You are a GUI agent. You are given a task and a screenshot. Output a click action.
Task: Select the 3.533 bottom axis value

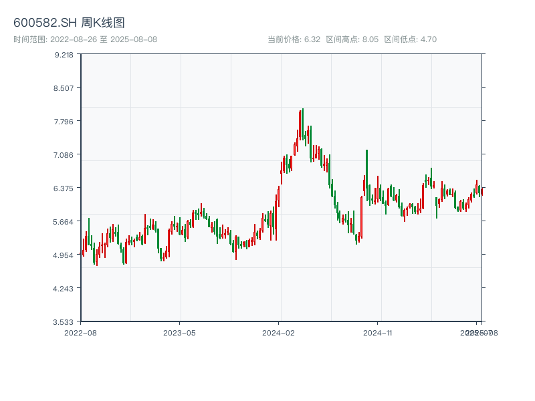point(64,322)
